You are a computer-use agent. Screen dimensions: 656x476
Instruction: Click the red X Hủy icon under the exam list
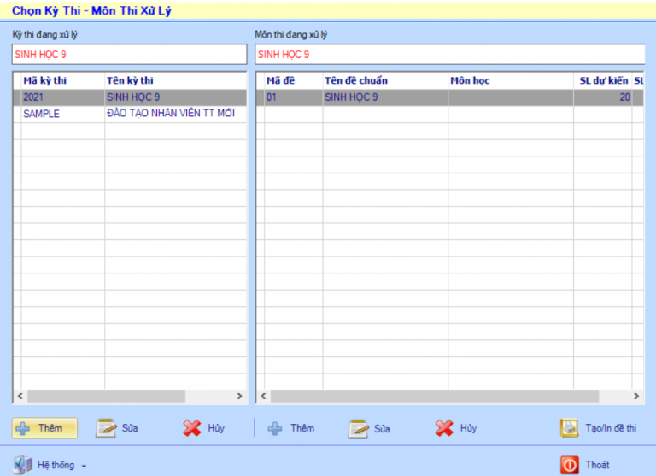(x=192, y=428)
